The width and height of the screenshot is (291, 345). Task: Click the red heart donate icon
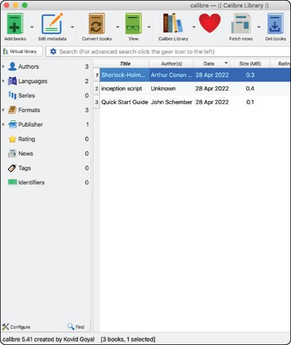[209, 23]
